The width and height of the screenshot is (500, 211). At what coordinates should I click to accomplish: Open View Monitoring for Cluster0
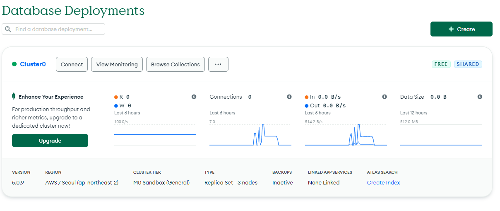(117, 64)
